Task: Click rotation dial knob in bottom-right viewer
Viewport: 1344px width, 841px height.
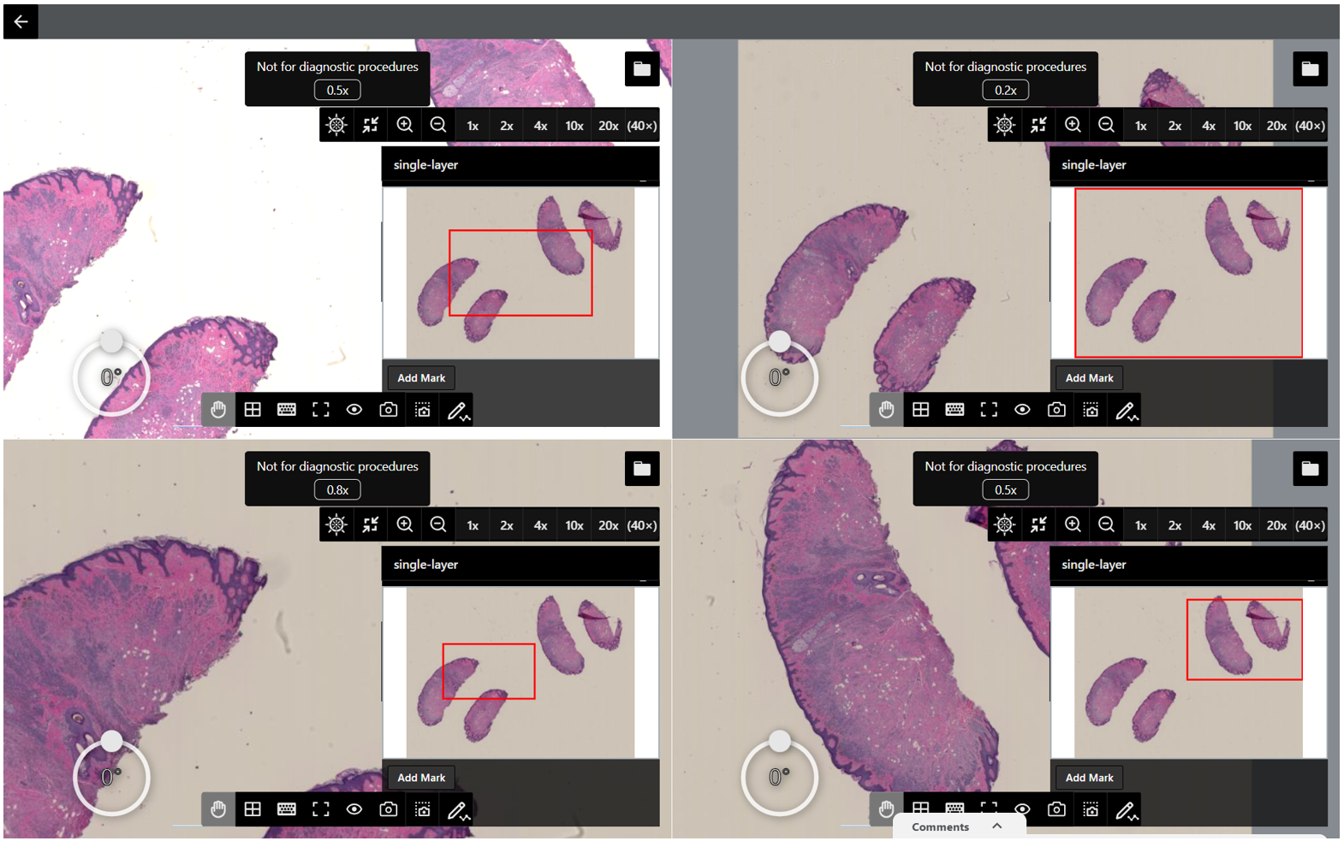Action: [x=779, y=740]
